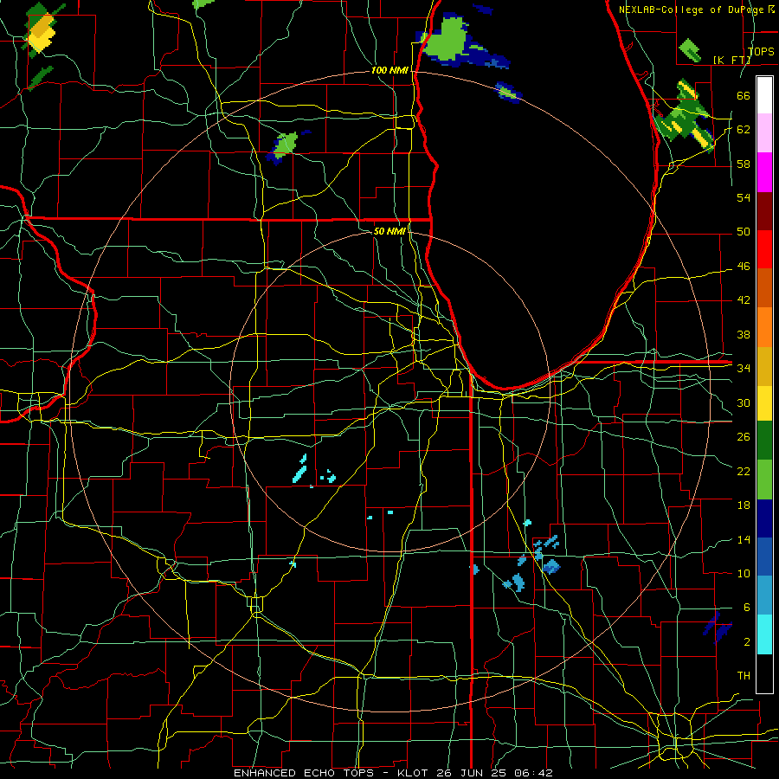This screenshot has width=779, height=779.
Task: Select the yellow swatch in the legend
Action: coord(764,402)
